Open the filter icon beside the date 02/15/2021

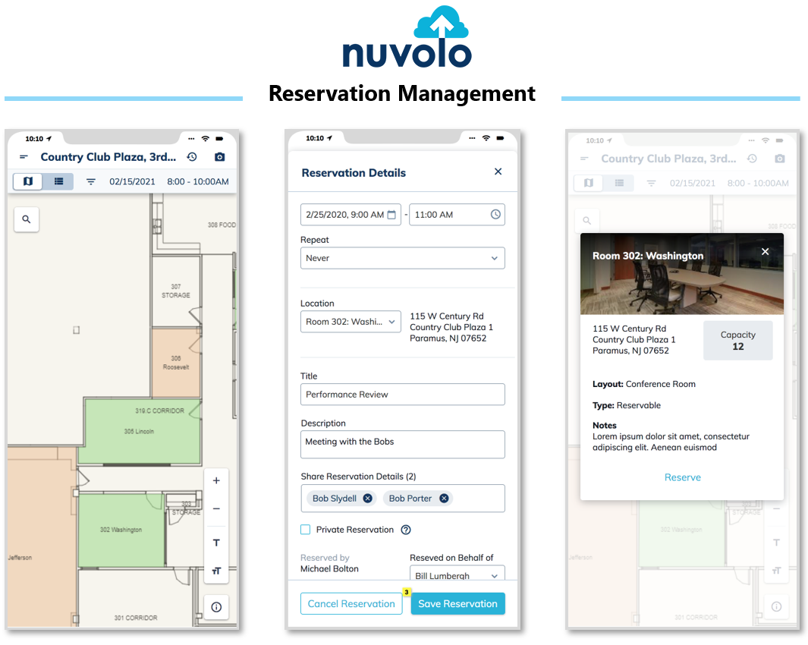pos(91,182)
